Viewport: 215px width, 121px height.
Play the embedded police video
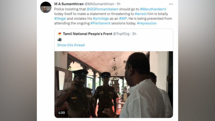114,84
